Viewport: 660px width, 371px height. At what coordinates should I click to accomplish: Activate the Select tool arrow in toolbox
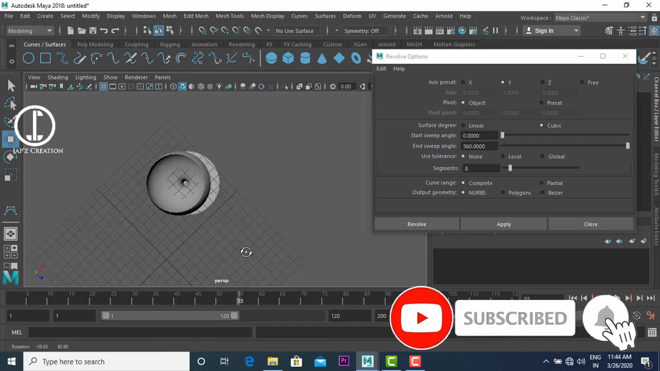(x=11, y=86)
